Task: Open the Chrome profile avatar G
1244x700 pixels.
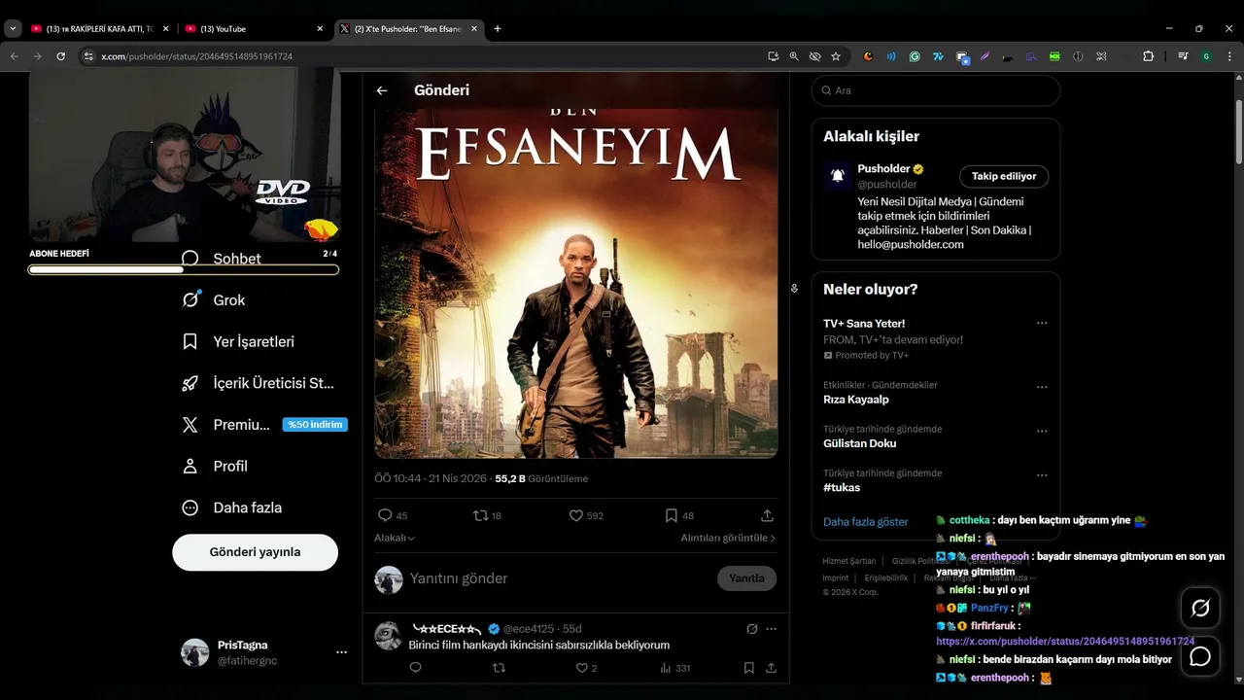Action: pyautogui.click(x=1206, y=56)
